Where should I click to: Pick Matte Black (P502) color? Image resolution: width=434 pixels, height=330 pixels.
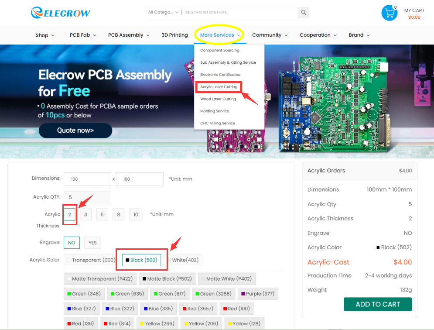[167, 279]
